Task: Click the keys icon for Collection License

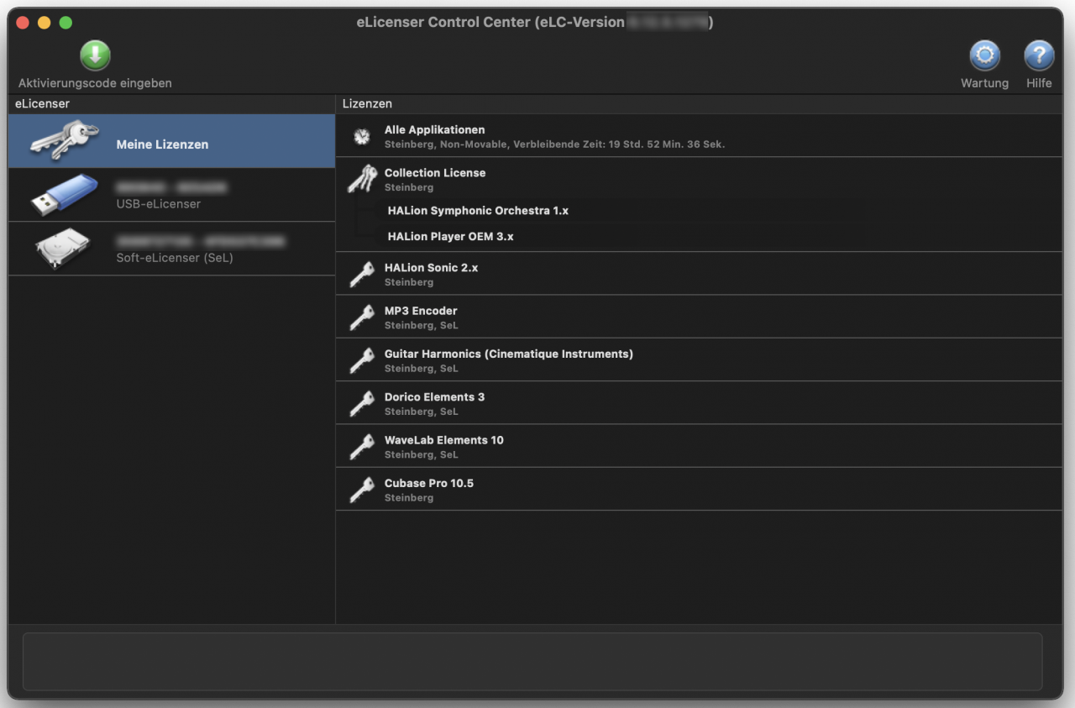Action: pyautogui.click(x=362, y=179)
